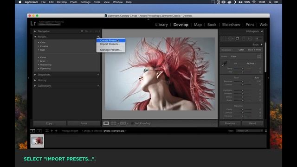This screenshot has width=297, height=167.
Task: Switch to the Map module
Action: [x=198, y=25]
